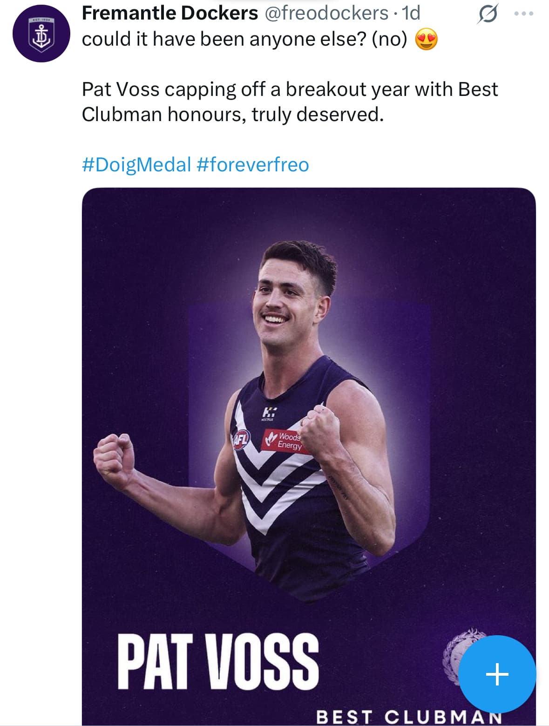Click the 1d post timestamp

pos(412,13)
